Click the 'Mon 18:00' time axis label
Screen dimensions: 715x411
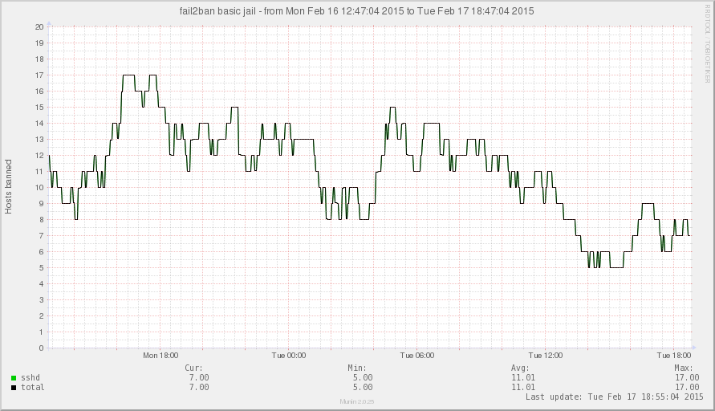160,355
